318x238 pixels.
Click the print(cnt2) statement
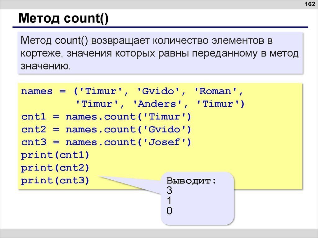tap(55, 168)
